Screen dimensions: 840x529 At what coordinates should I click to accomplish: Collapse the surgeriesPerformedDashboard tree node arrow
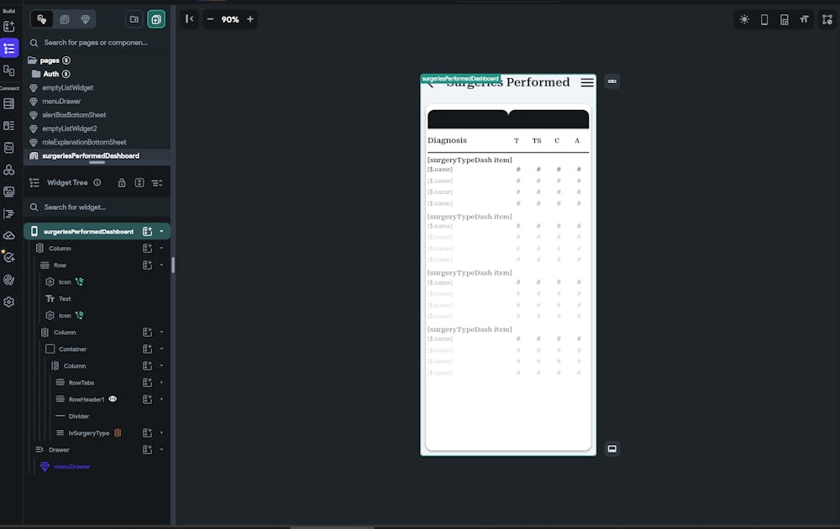click(161, 231)
